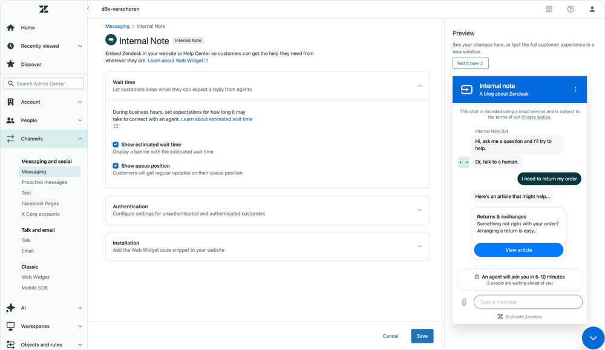
Task: Click the Save button
Action: click(422, 335)
